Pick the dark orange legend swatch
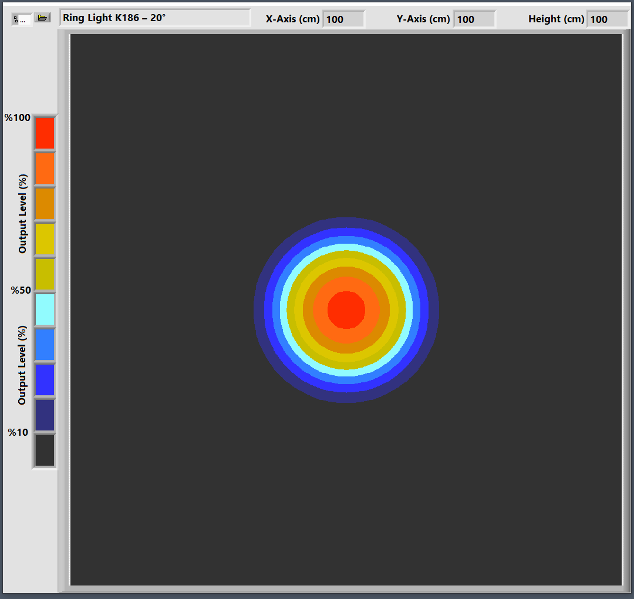The height and width of the screenshot is (599, 634). pyautogui.click(x=45, y=204)
